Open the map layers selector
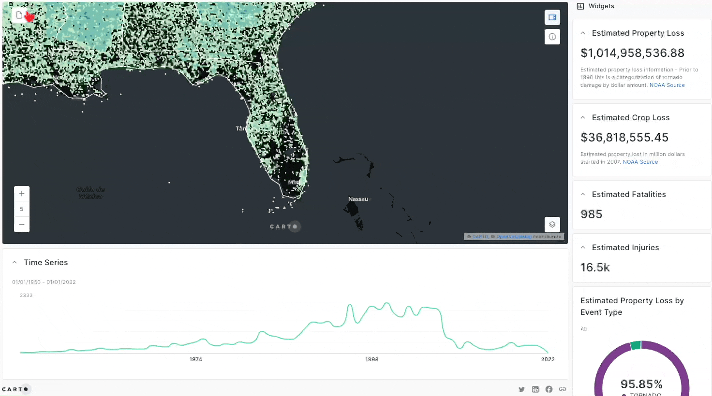The height and width of the screenshot is (396, 712). pos(552,225)
